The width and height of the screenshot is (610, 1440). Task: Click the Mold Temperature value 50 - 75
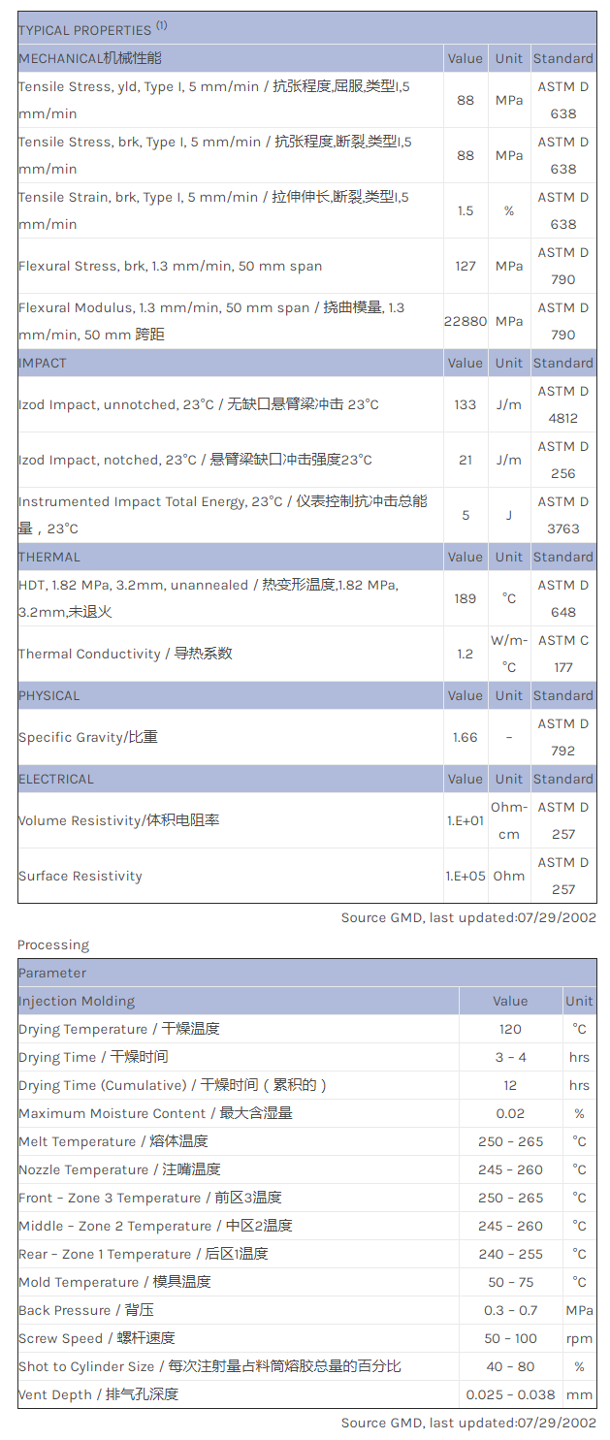pos(510,1282)
